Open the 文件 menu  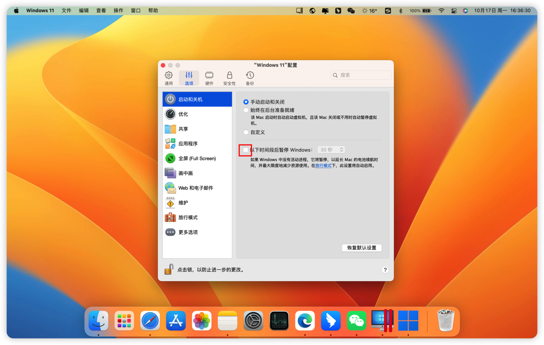tap(66, 11)
